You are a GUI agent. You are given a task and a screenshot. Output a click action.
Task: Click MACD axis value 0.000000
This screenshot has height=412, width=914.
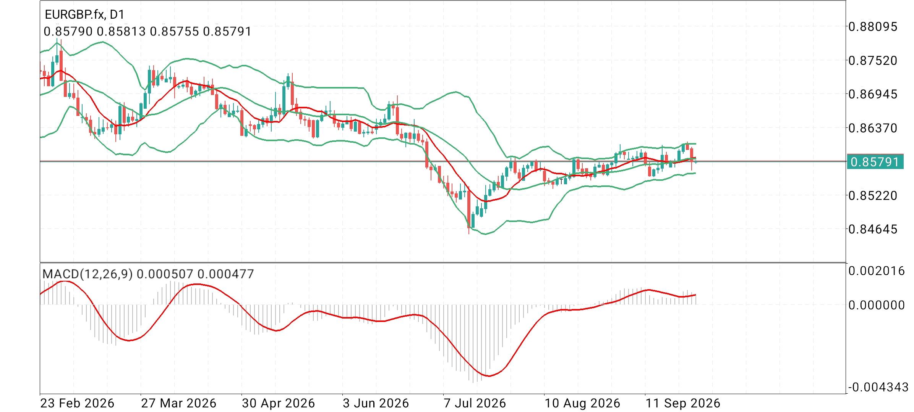coord(877,305)
